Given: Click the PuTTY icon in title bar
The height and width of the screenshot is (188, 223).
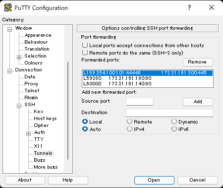Looking at the screenshot, I should coord(8,7).
